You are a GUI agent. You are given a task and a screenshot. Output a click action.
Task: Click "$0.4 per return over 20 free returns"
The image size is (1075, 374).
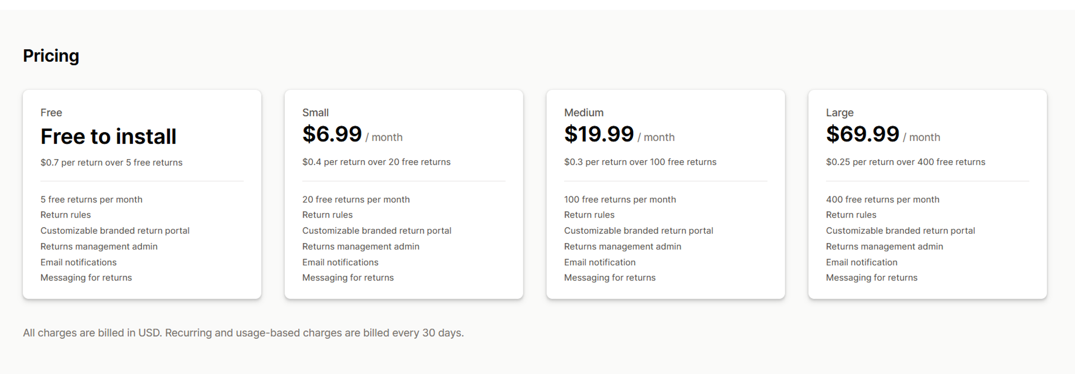[376, 162]
